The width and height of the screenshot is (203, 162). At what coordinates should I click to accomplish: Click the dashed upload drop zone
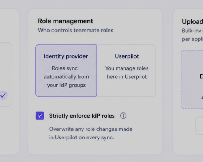[x=192, y=79]
